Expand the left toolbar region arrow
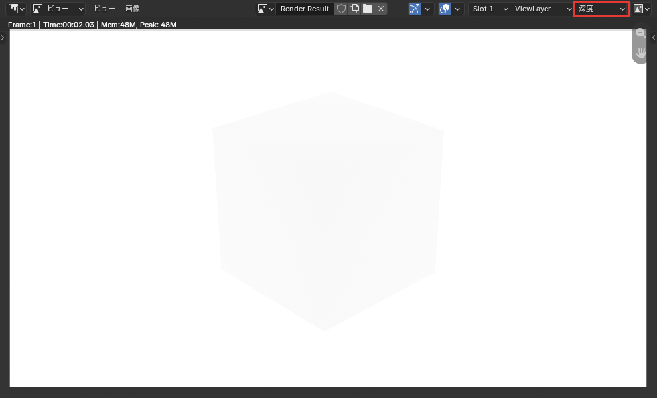The image size is (657, 398). 3,38
